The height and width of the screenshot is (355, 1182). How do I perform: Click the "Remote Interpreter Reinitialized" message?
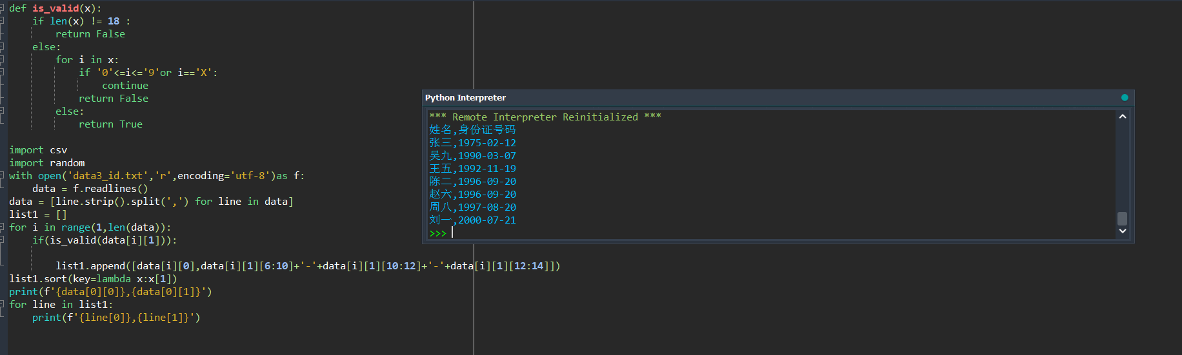[545, 117]
